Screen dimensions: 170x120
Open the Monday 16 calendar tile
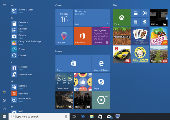pos(64,18)
